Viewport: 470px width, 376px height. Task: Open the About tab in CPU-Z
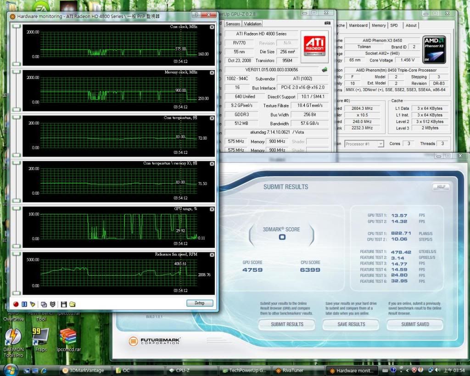pyautogui.click(x=411, y=26)
